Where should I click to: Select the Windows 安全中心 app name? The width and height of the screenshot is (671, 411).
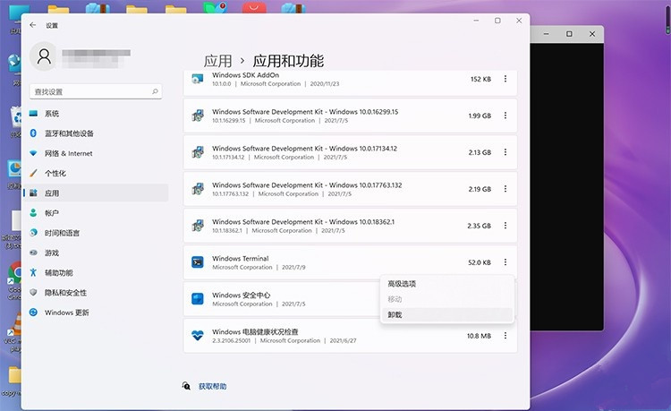pyautogui.click(x=241, y=295)
